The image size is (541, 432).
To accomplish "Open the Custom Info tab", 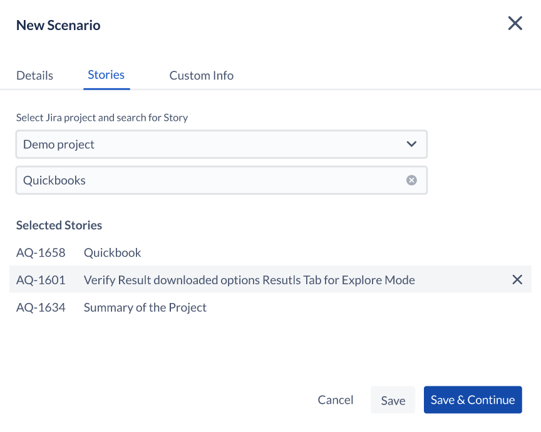I will pos(202,76).
